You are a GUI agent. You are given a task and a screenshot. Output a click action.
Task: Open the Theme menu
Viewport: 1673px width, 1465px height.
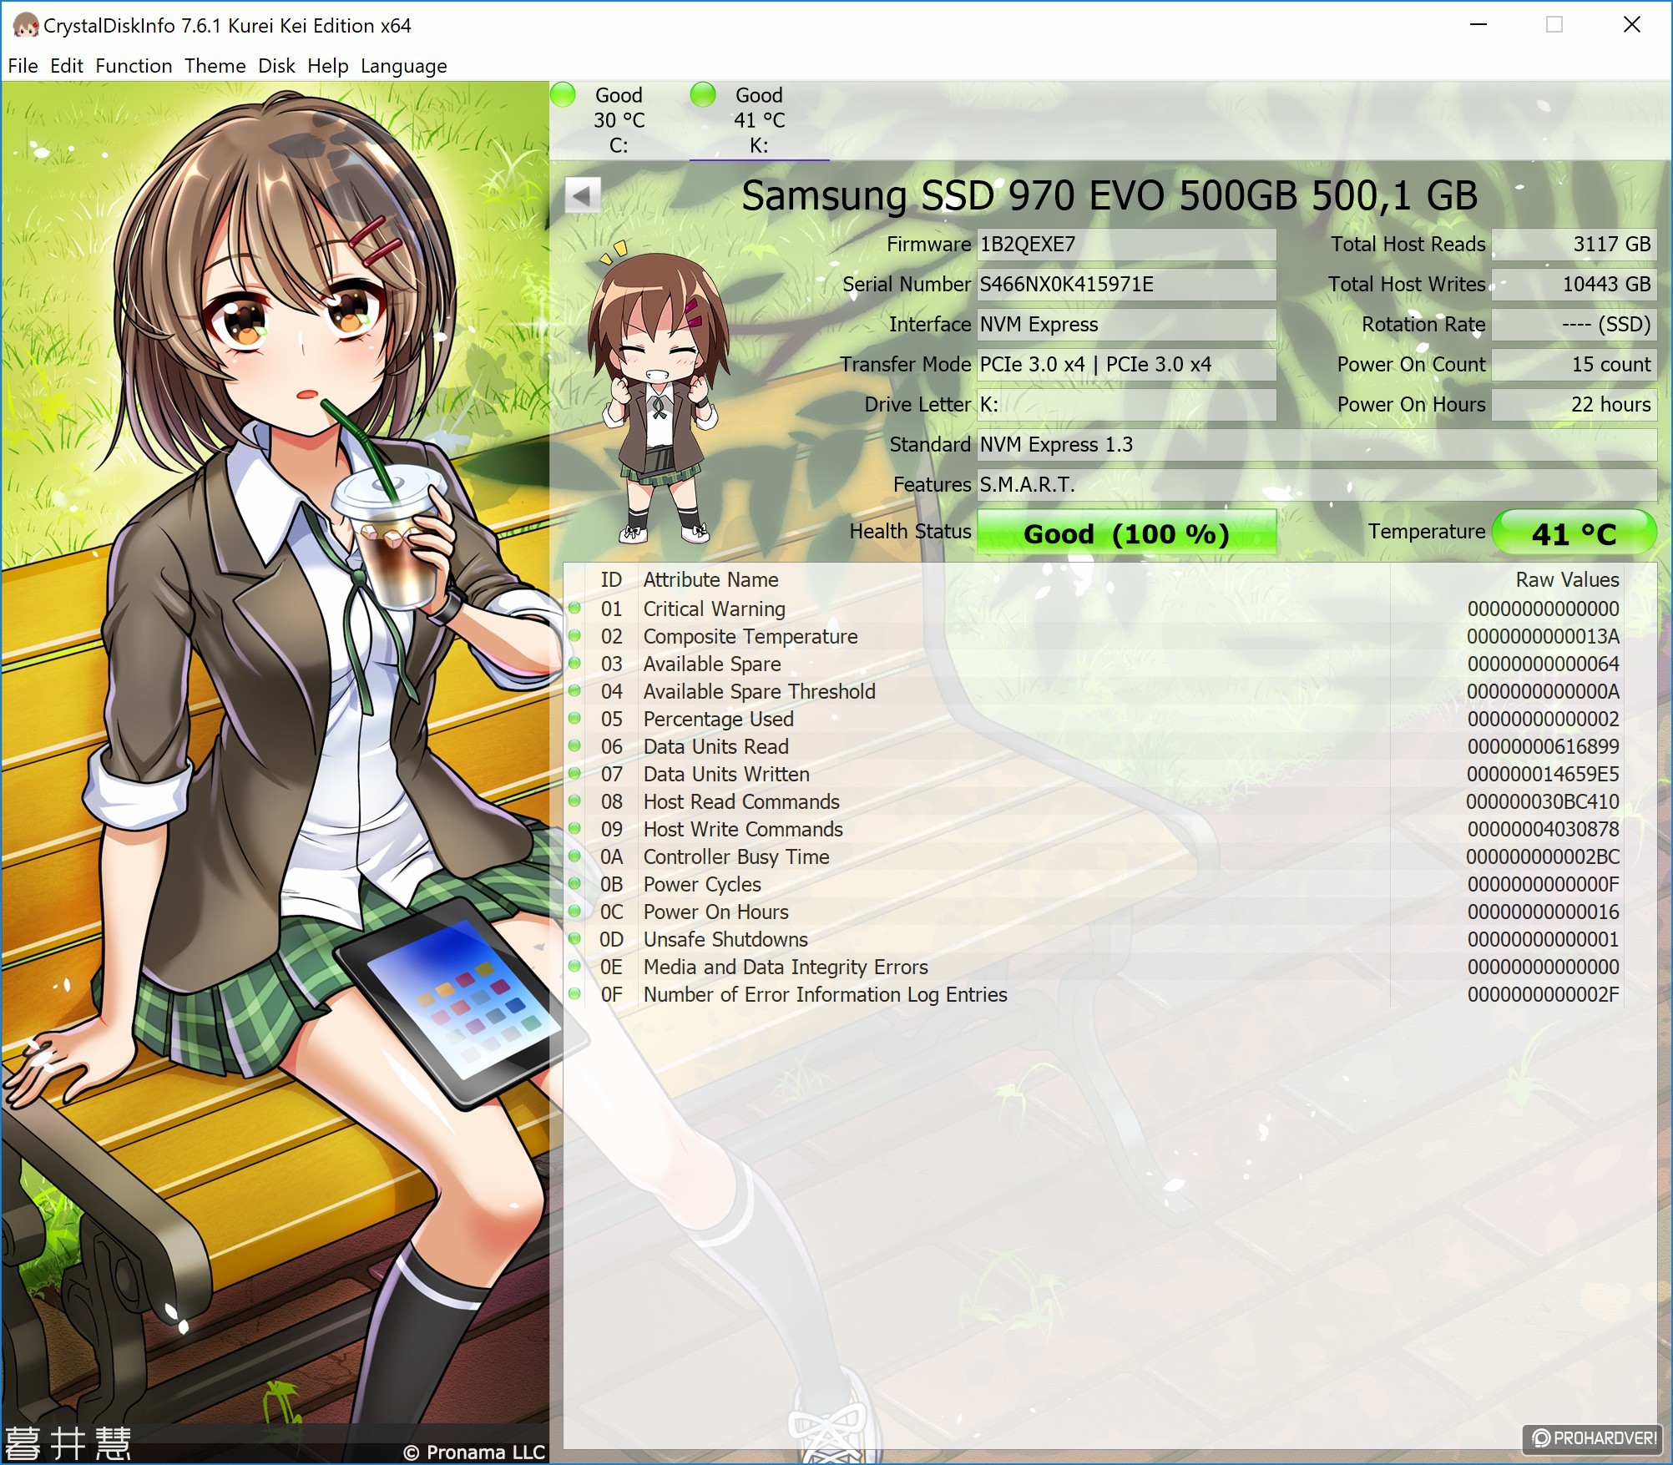coord(215,66)
